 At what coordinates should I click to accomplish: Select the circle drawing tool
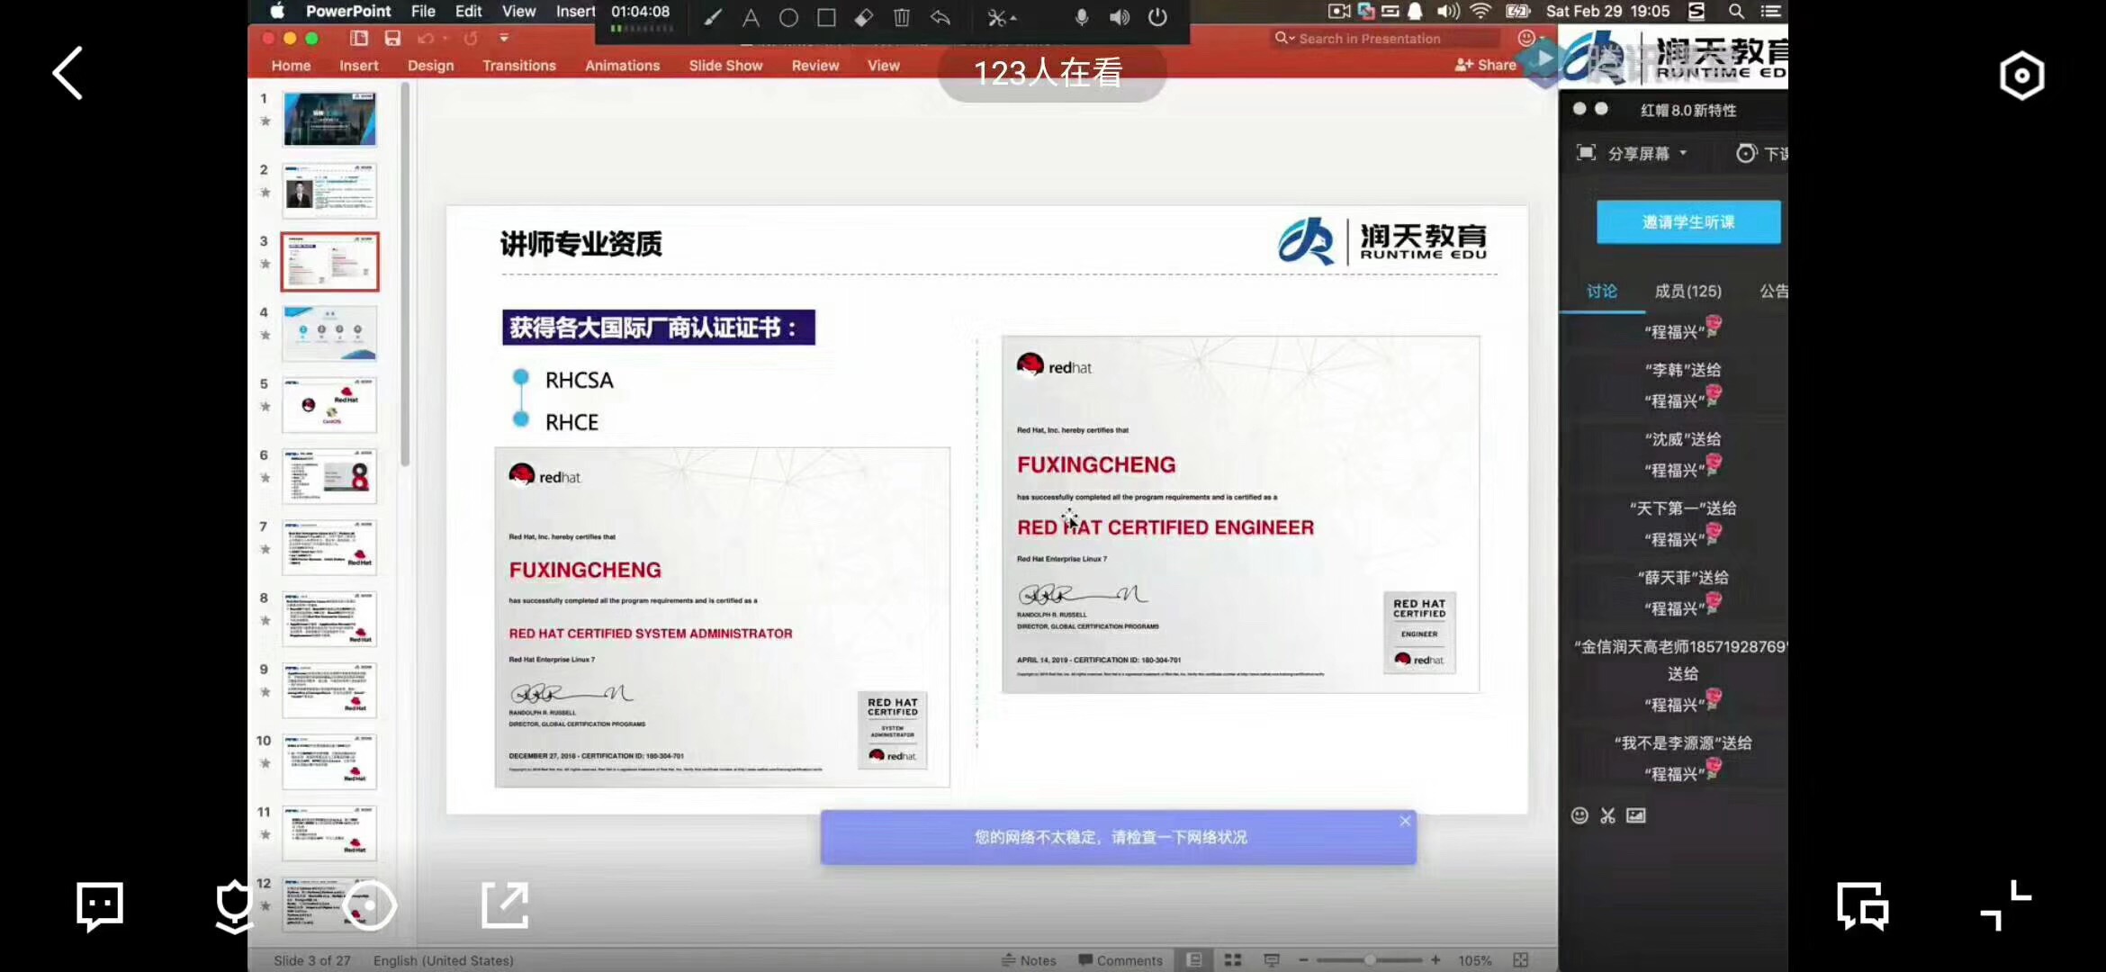click(788, 17)
